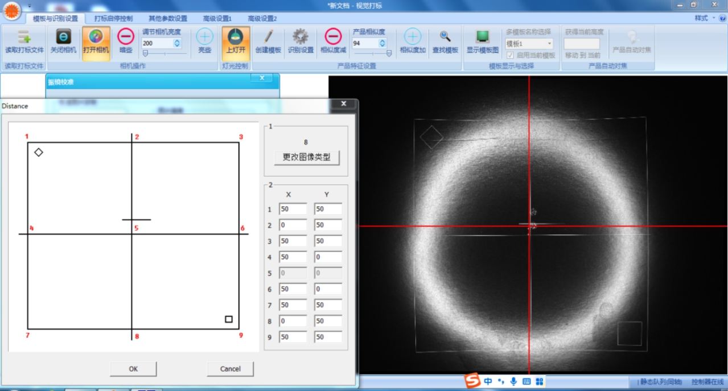728x391 pixels.
Task: Expand the 模板1 dropdown
Action: pyautogui.click(x=549, y=44)
